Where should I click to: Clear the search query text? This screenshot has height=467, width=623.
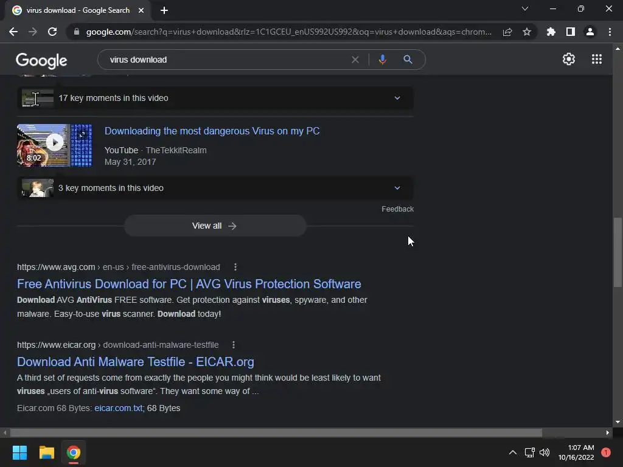point(355,60)
